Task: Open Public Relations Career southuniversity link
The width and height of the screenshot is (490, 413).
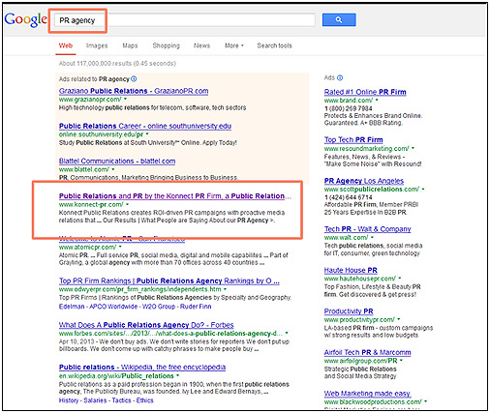Action: point(145,126)
